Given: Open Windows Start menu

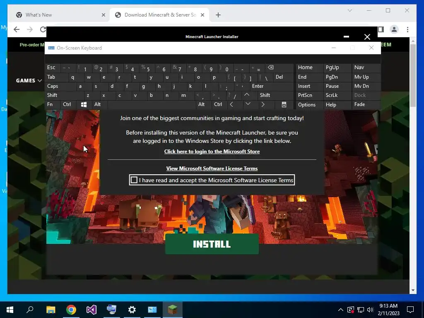Looking at the screenshot, I should coord(10,310).
